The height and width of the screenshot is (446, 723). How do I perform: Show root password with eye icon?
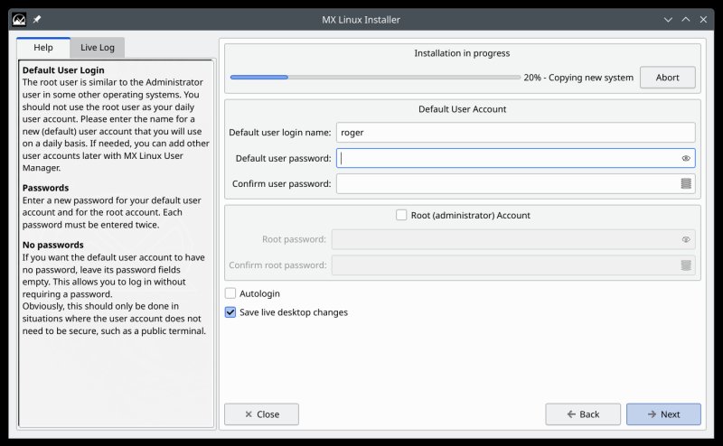click(x=686, y=239)
